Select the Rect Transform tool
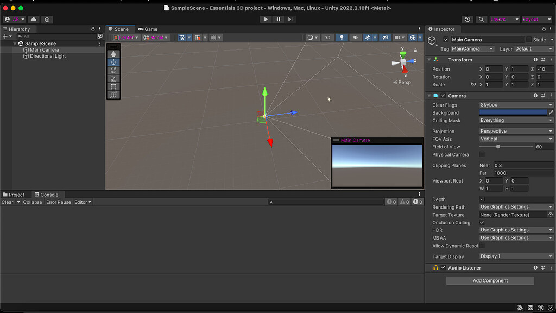This screenshot has width=556, height=313. (114, 86)
